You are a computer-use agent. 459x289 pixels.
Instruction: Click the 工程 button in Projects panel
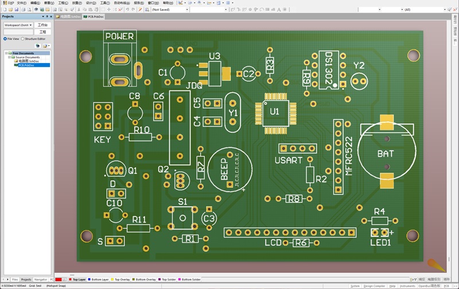tap(42, 32)
